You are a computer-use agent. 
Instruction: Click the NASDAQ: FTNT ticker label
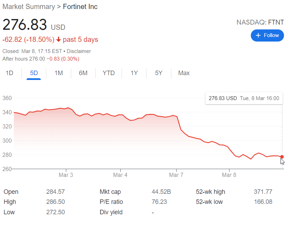click(x=260, y=22)
